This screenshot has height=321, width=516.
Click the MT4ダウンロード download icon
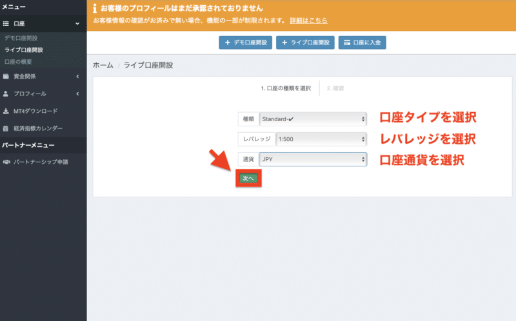(6, 111)
